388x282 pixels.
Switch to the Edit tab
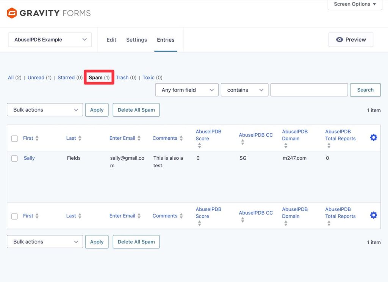click(111, 40)
